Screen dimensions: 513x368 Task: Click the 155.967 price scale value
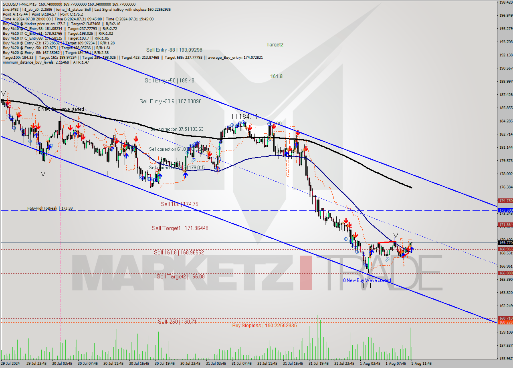pos(506,358)
